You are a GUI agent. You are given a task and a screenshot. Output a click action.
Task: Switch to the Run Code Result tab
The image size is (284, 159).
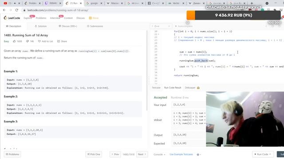[173, 87]
